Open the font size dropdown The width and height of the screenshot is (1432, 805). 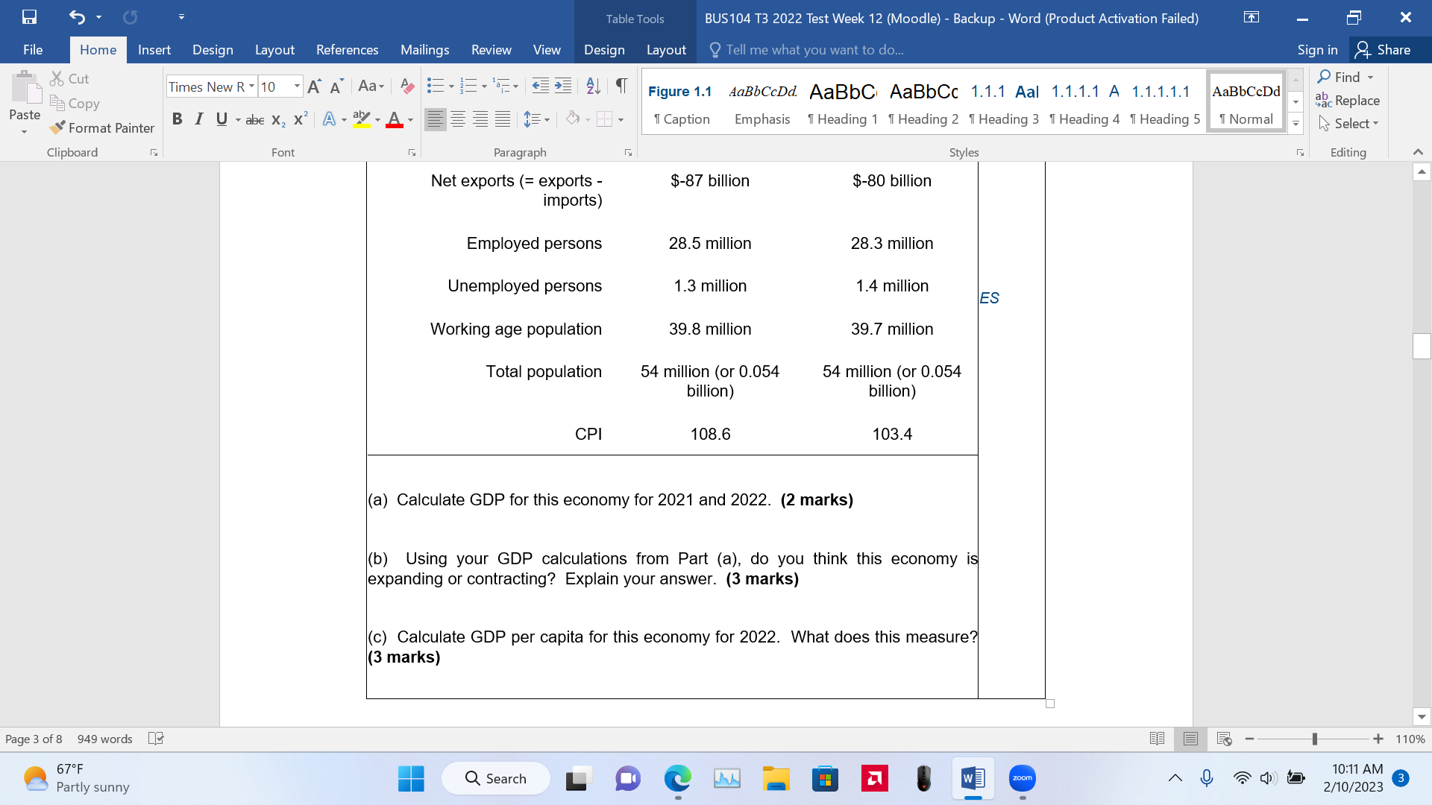[x=296, y=86]
